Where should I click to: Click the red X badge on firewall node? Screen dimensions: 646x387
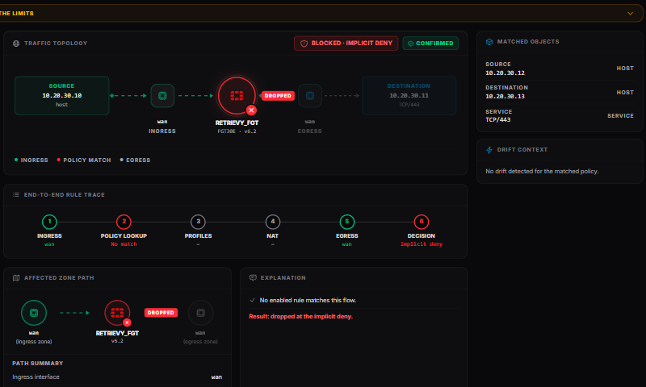tap(251, 110)
